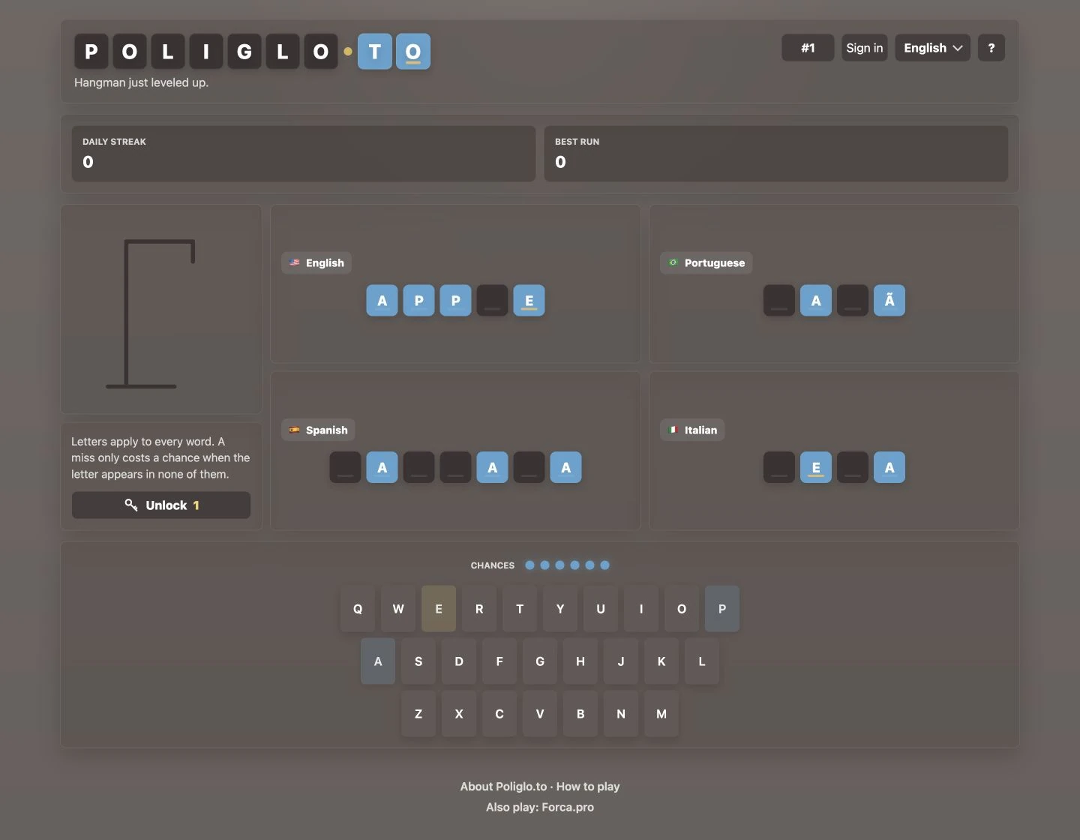Click the first blank tile of Portuguese word

click(x=779, y=301)
